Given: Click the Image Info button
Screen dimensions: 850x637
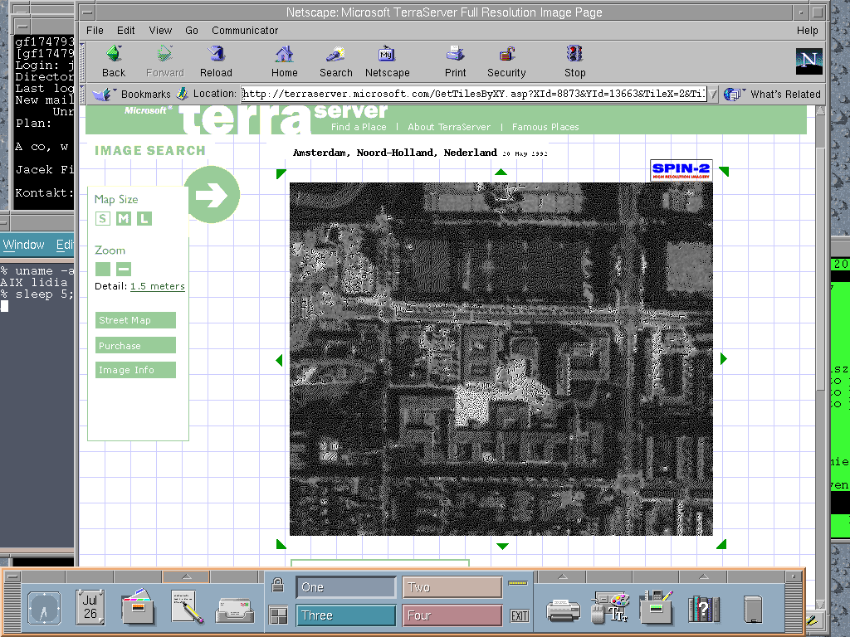Looking at the screenshot, I should (x=135, y=370).
